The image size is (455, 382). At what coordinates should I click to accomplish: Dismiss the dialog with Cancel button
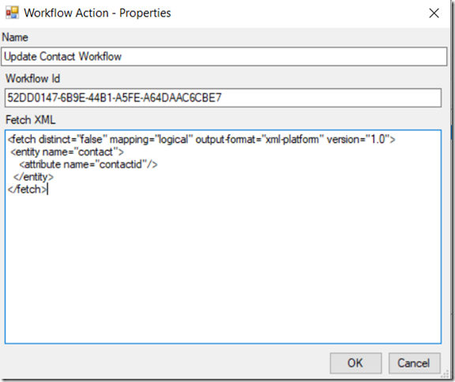pyautogui.click(x=414, y=363)
